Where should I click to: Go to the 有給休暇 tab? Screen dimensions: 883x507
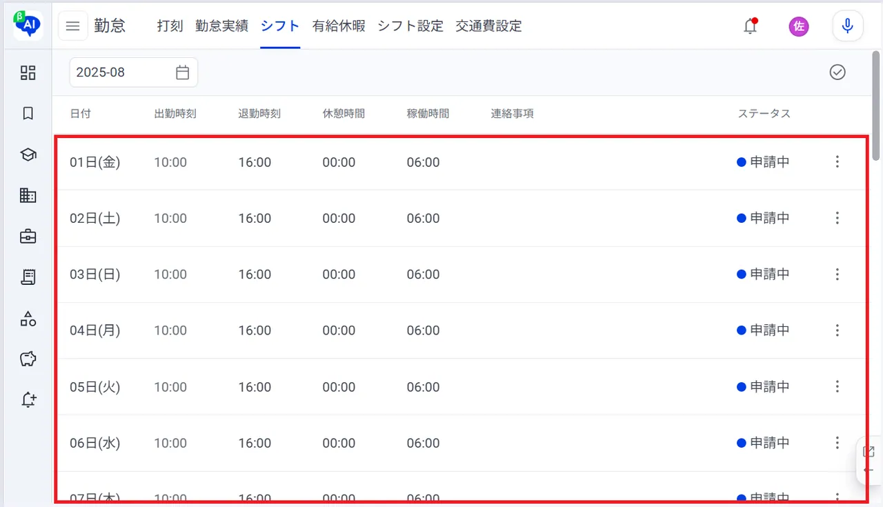(x=339, y=26)
